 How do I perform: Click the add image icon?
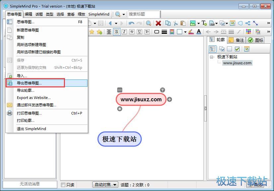[193, 23]
